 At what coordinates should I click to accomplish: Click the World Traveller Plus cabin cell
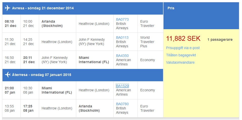(x=150, y=42)
